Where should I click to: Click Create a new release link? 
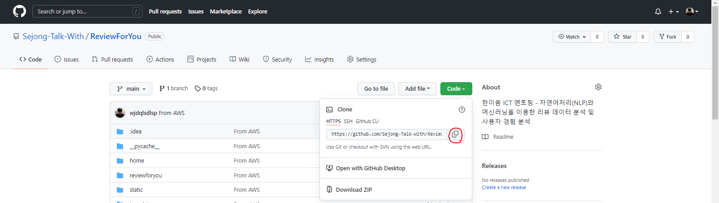tap(504, 187)
